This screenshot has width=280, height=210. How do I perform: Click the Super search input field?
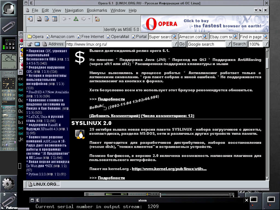(x=160, y=37)
